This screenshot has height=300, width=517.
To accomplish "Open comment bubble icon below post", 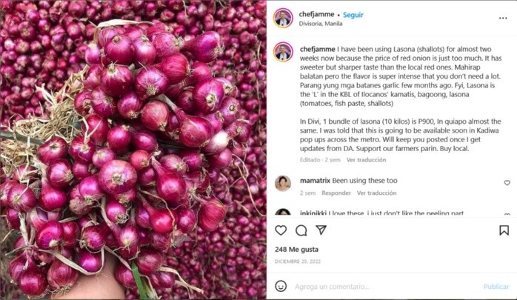I will (x=301, y=230).
